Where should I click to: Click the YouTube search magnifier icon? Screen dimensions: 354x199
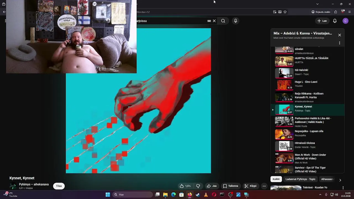pos(223,21)
